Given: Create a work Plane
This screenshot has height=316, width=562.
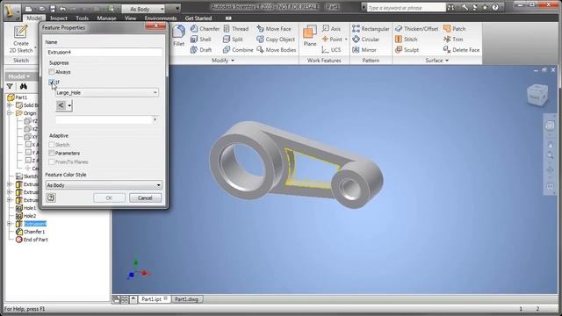Looking at the screenshot, I should click(310, 36).
